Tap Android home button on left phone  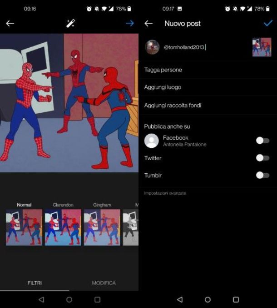pos(69,299)
